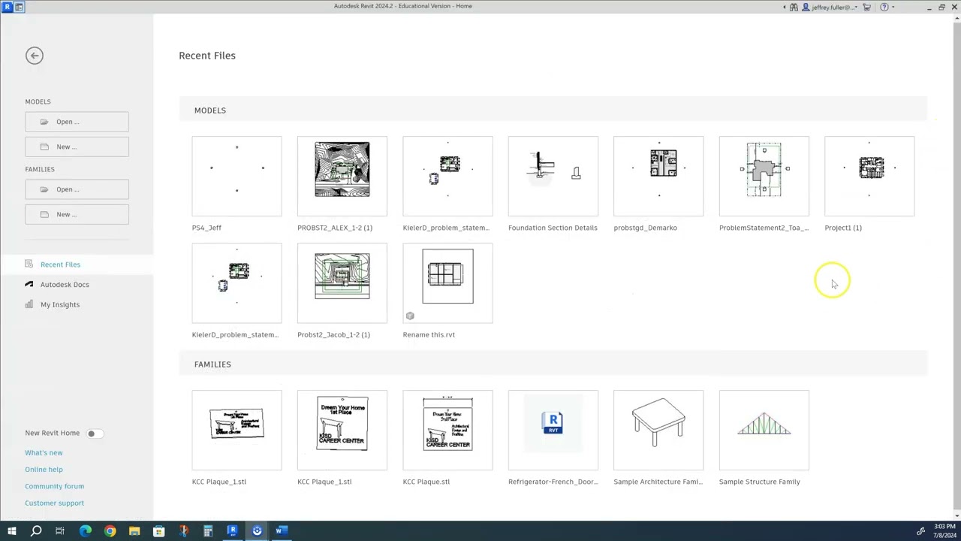Open the Windows Start menu

(x=11, y=531)
